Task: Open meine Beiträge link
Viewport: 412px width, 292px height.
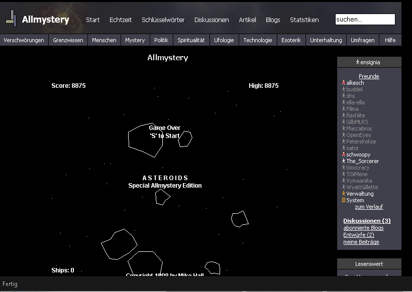Action: coord(361,242)
